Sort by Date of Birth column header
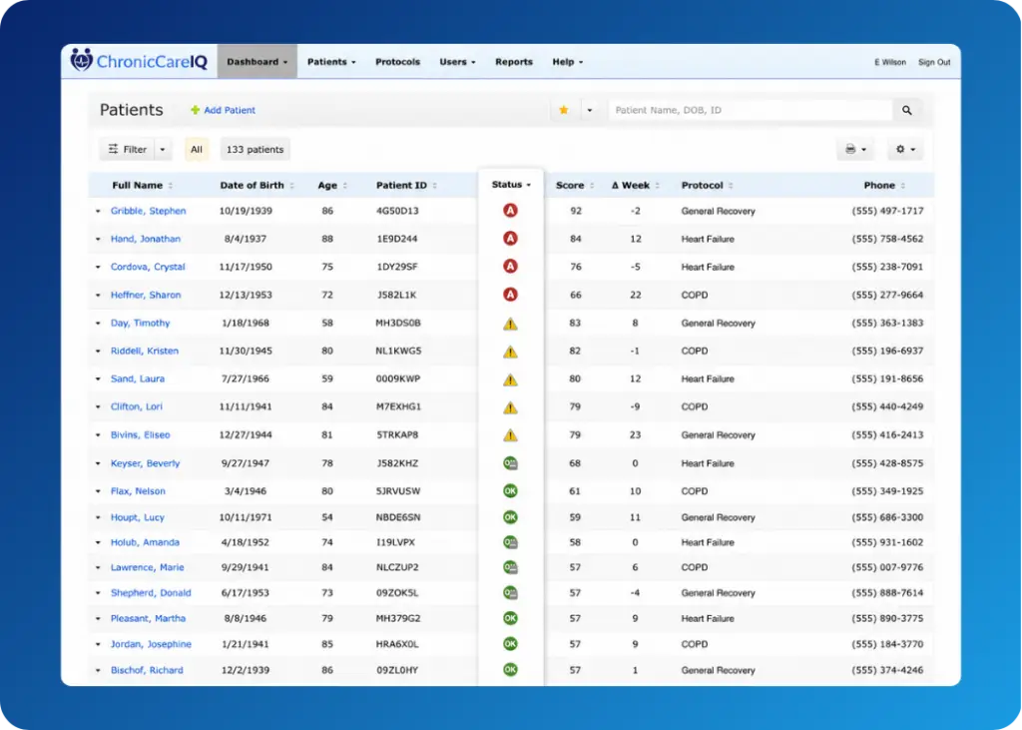The image size is (1022, 730). click(x=256, y=186)
